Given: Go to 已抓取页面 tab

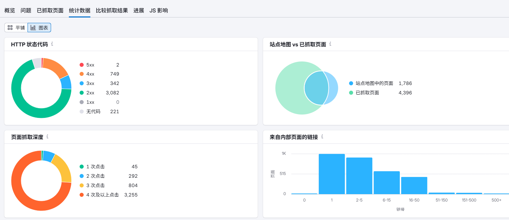Looking at the screenshot, I should pos(50,10).
